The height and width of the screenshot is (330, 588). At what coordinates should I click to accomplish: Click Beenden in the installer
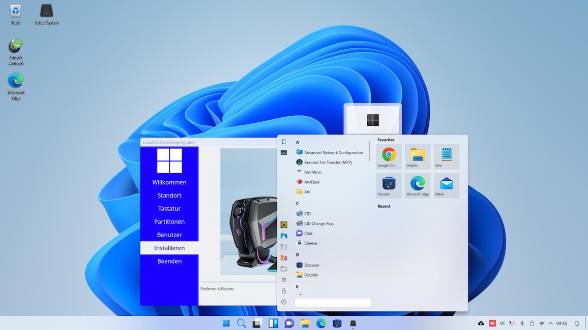click(169, 261)
